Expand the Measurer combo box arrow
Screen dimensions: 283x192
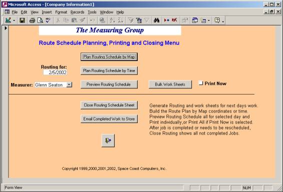69,84
